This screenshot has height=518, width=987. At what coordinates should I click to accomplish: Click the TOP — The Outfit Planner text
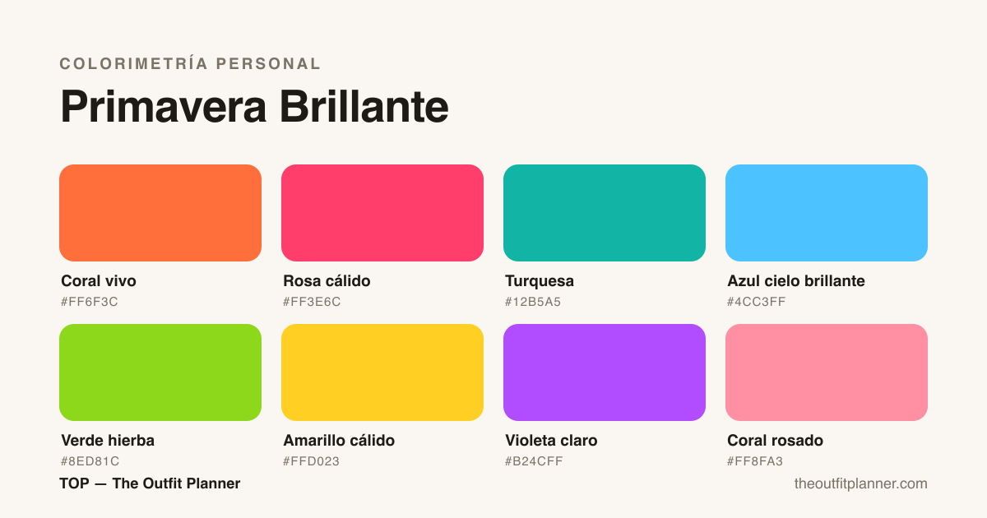150,483
